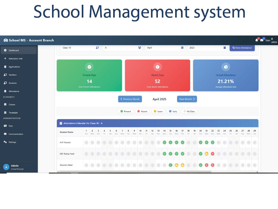Open the section A dropdown
This screenshot has width=278, height=209.
123,48
